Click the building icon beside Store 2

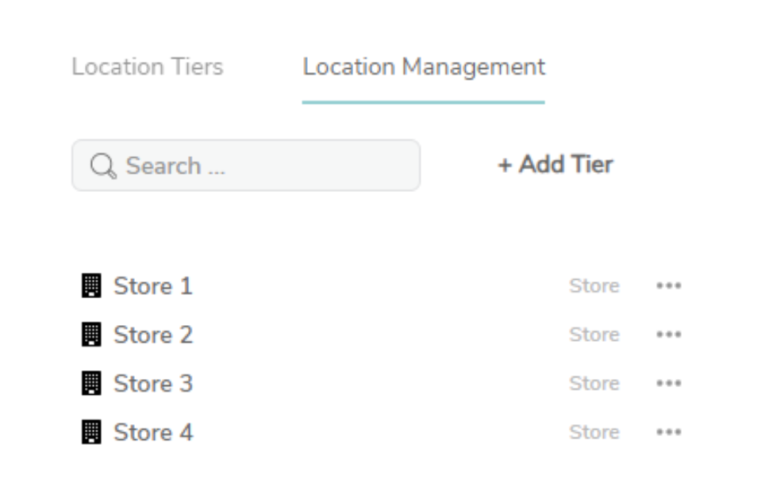click(91, 335)
